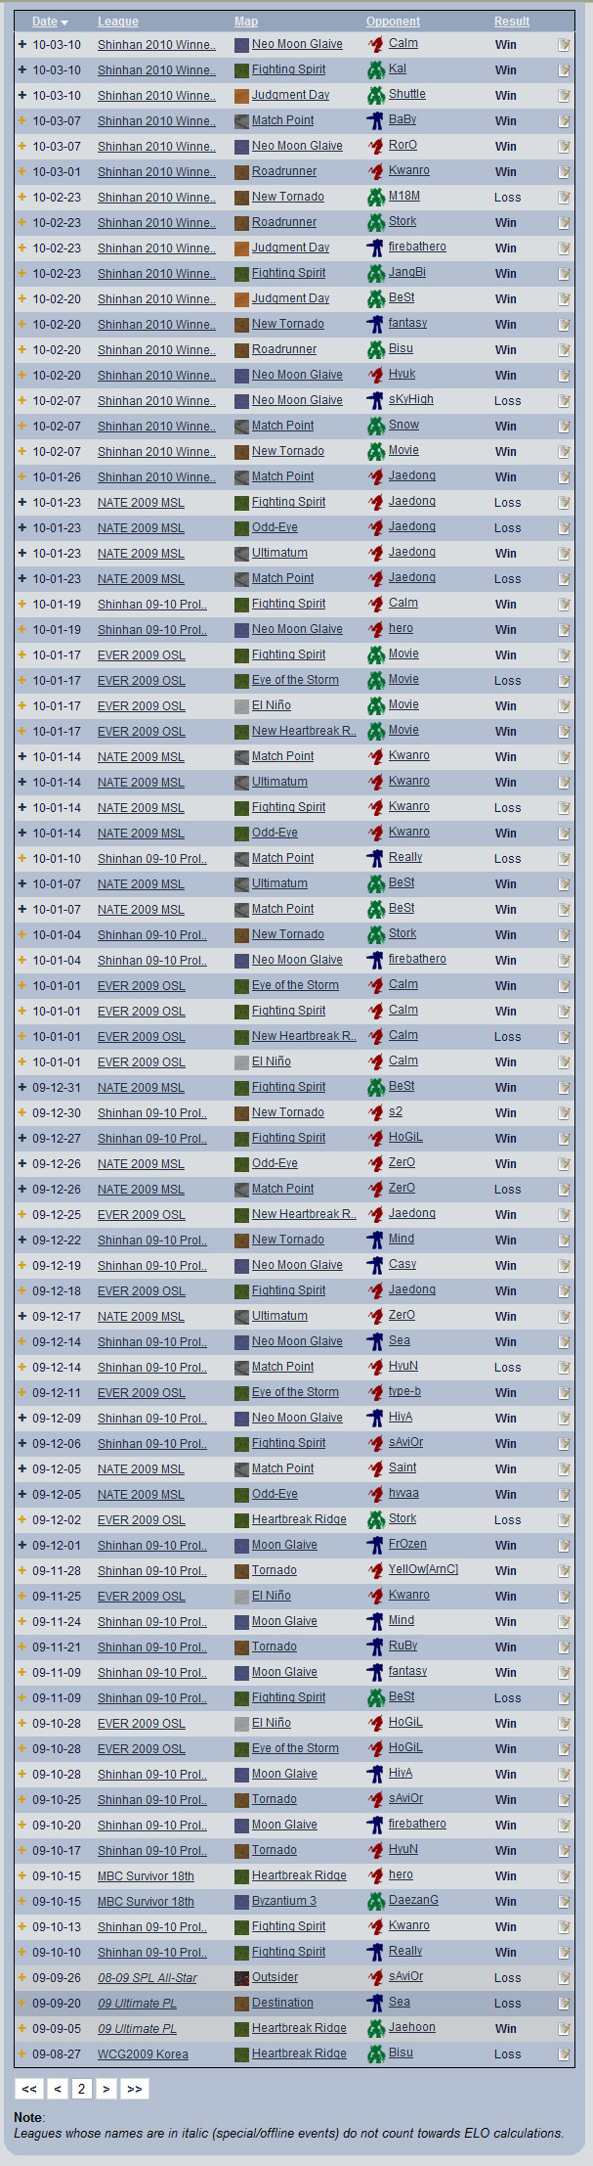Click the Byzantium 3 map thumbnail icon

[x=241, y=1902]
